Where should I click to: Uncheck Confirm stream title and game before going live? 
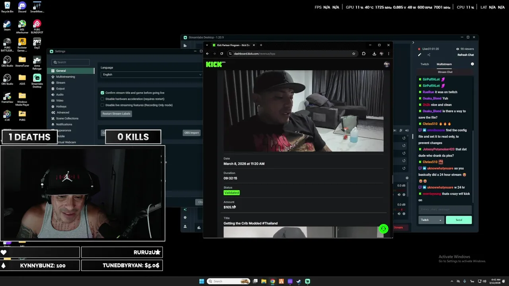[x=102, y=93]
